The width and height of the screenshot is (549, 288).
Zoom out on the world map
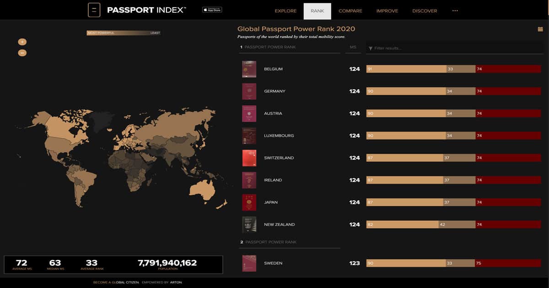tap(22, 53)
